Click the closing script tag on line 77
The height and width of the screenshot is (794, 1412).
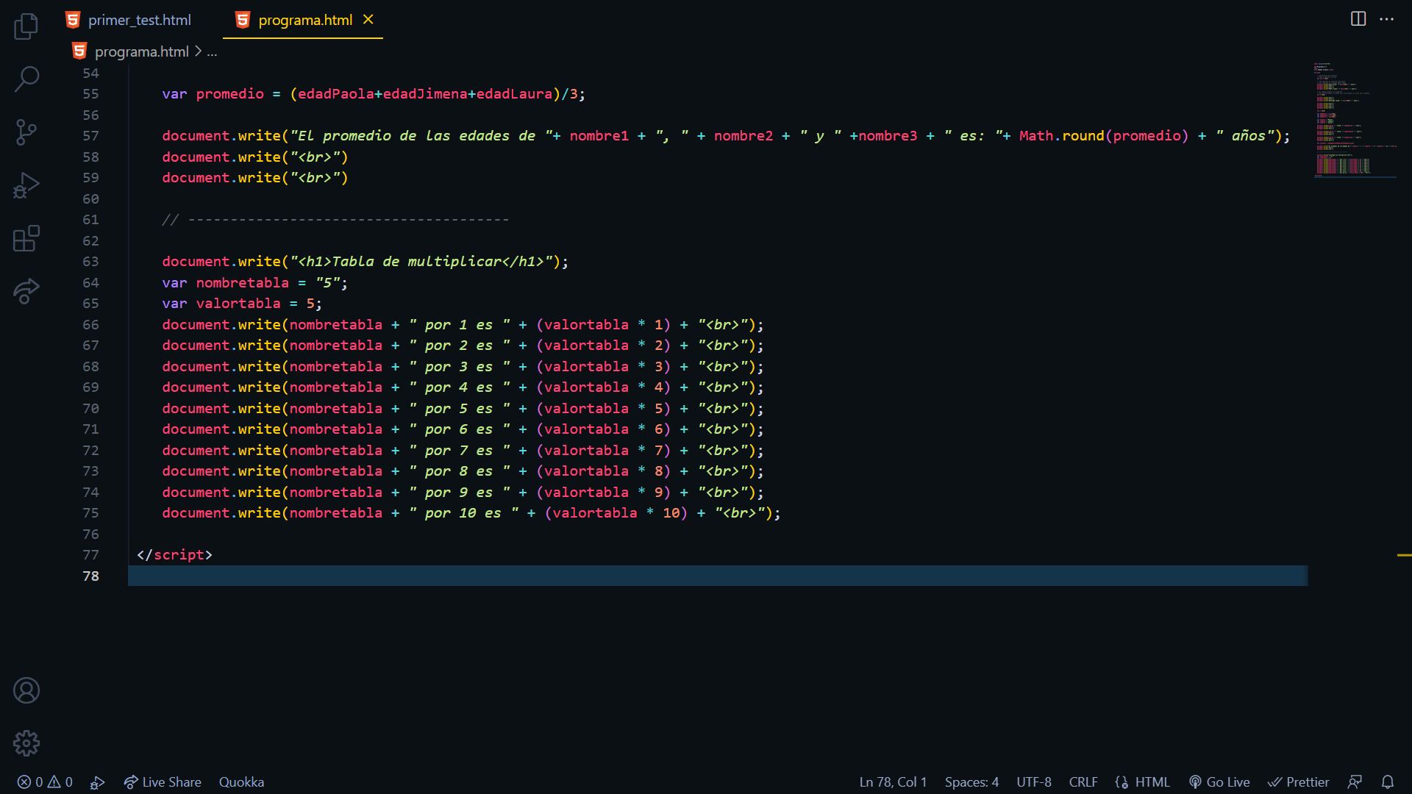pyautogui.click(x=174, y=555)
